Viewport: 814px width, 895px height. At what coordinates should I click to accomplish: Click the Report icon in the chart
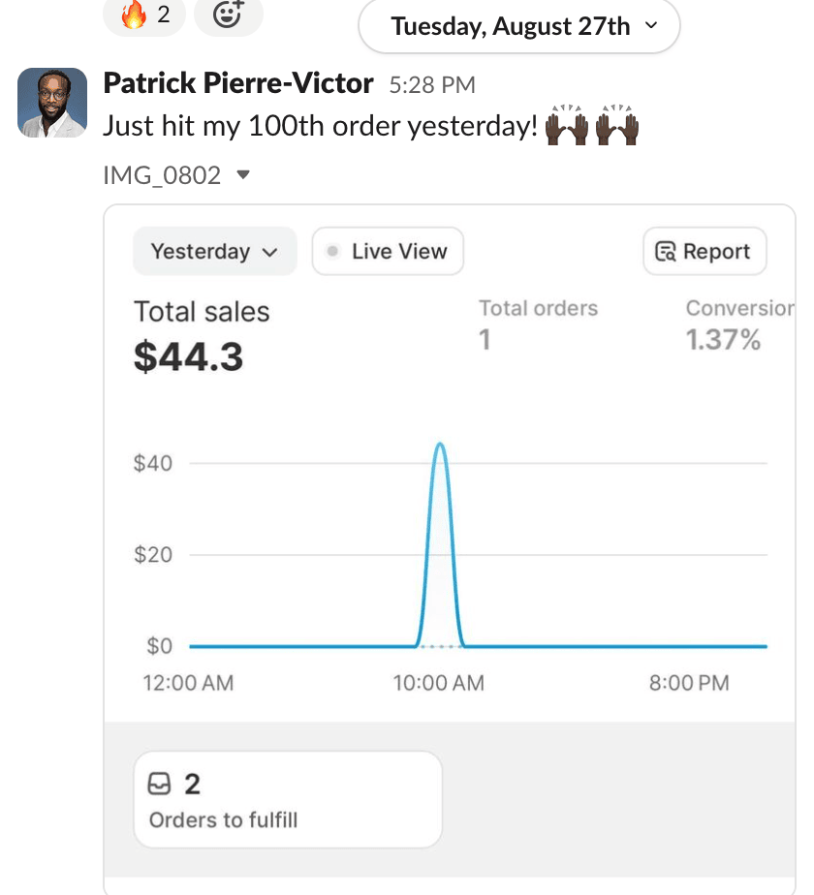(x=666, y=252)
